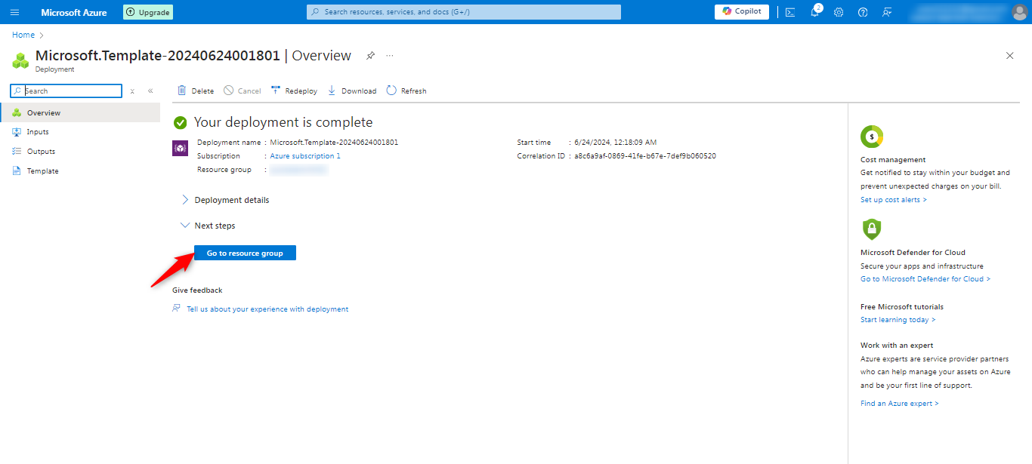Collapse Next steps section
The width and height of the screenshot is (1032, 464).
pyautogui.click(x=208, y=226)
